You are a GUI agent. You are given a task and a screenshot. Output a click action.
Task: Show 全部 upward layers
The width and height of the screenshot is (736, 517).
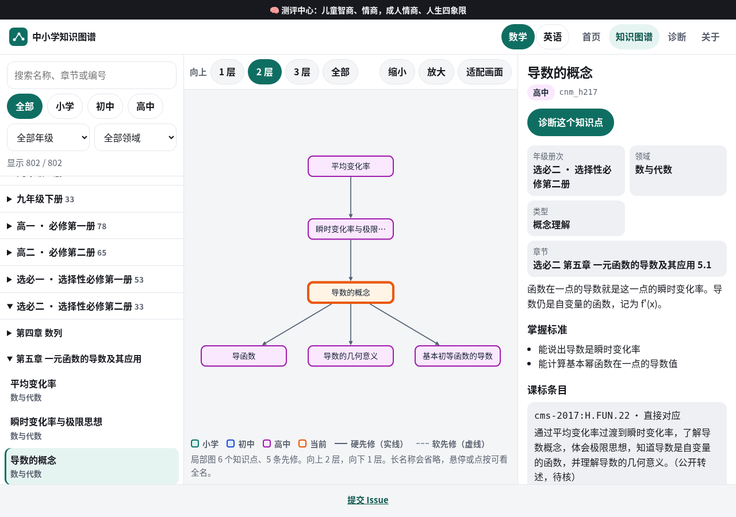tap(340, 72)
